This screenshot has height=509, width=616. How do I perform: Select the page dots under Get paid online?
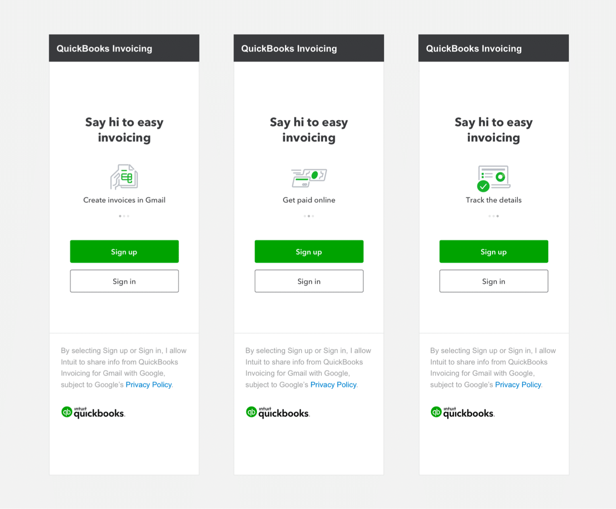click(x=309, y=216)
